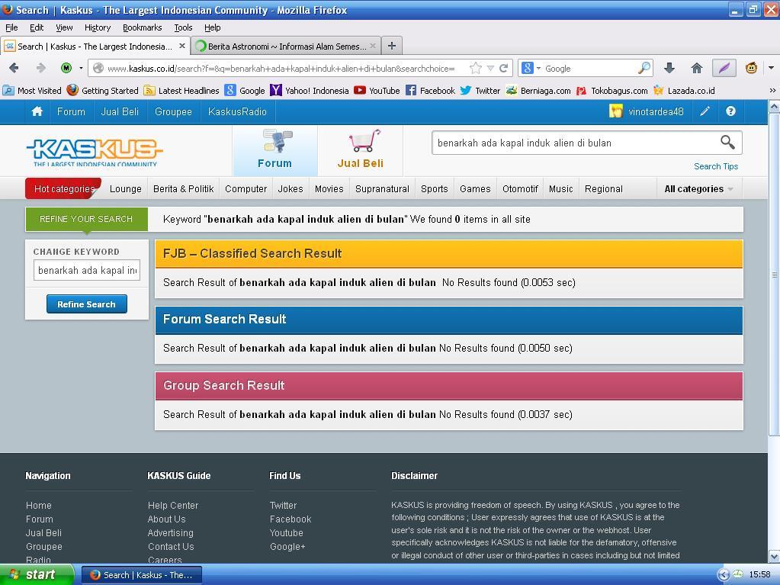The width and height of the screenshot is (780, 585).
Task: Click the Kaskus main search field
Action: pyautogui.click(x=575, y=143)
